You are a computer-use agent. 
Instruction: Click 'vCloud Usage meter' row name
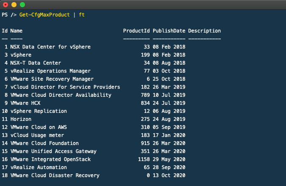click(x=37, y=135)
